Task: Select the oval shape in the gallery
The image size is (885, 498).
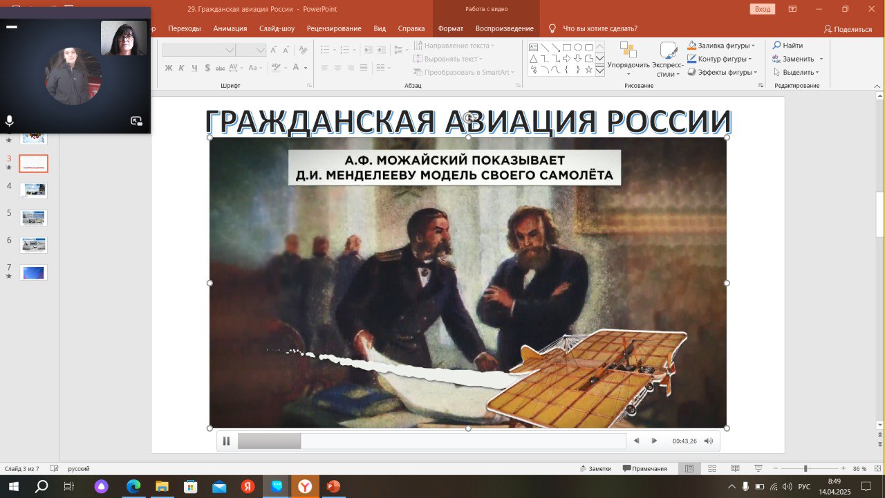Action: [x=578, y=48]
